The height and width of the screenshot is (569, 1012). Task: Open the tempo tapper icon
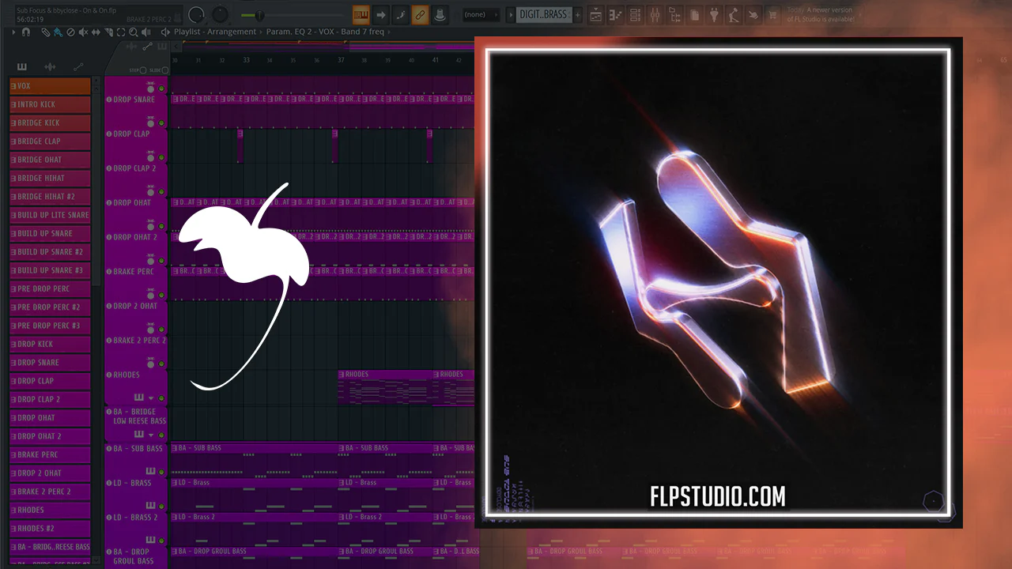[734, 14]
